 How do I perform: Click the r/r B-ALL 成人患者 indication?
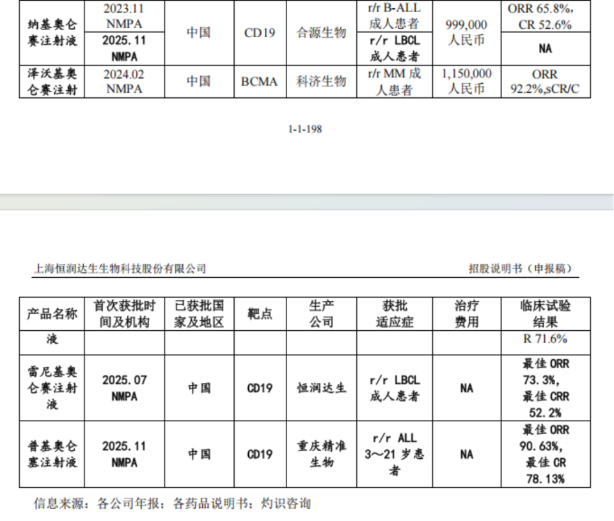pos(395,16)
